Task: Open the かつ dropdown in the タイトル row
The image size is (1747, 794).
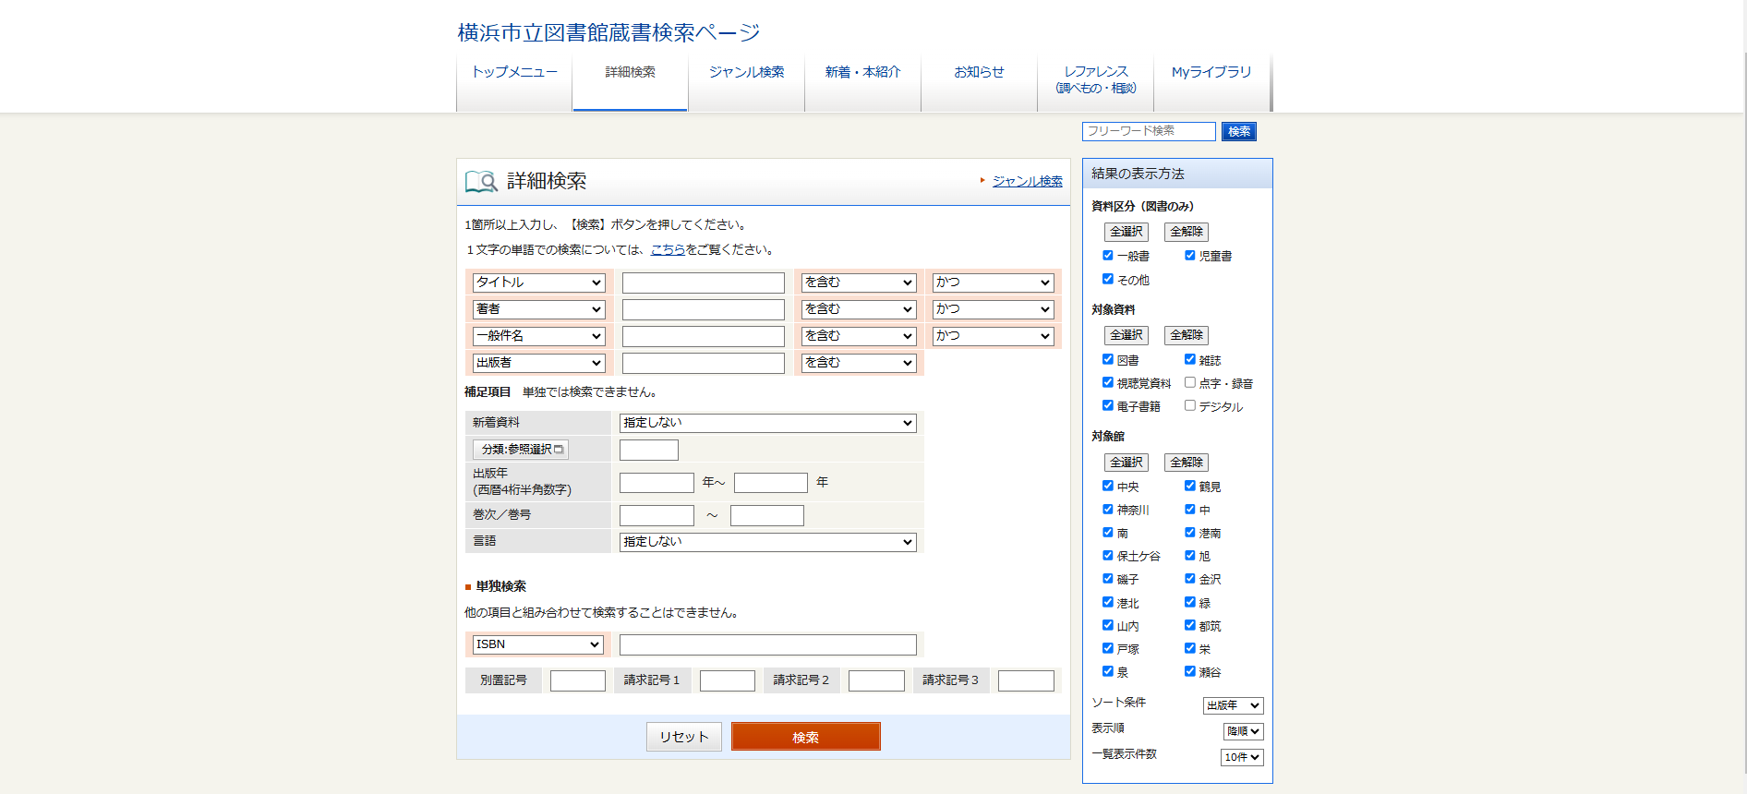Action: tap(993, 283)
